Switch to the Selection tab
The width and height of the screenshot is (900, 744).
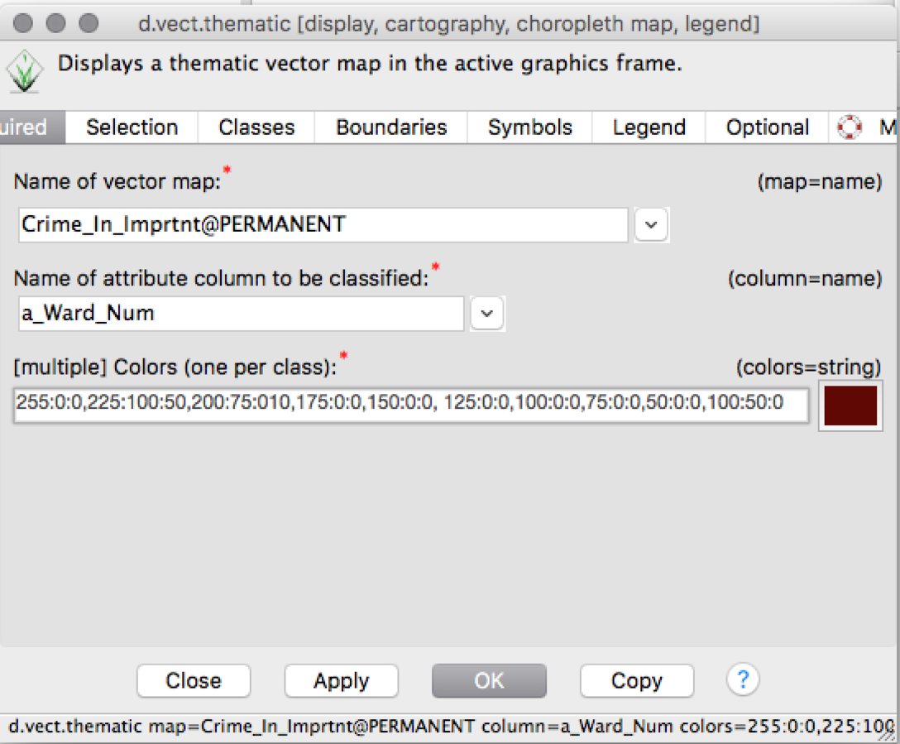[x=132, y=127]
